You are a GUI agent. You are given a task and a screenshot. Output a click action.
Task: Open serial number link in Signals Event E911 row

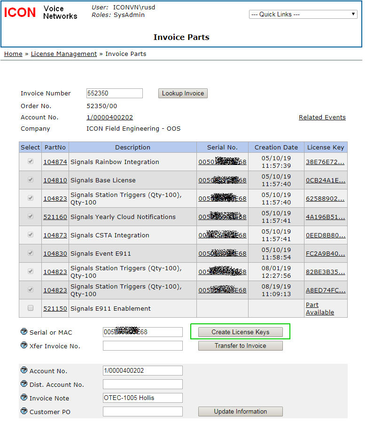222,254
